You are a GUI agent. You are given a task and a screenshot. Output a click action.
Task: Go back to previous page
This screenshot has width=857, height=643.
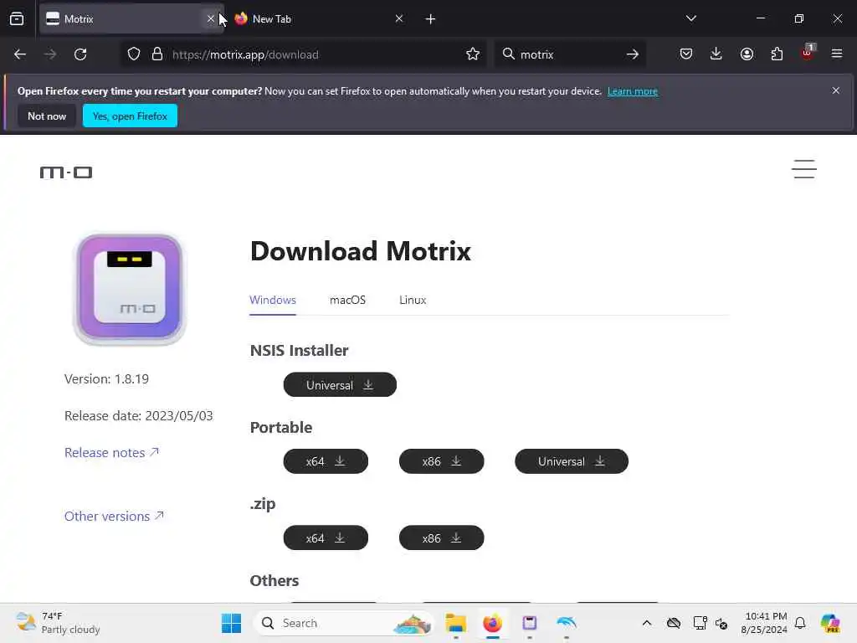pos(20,54)
